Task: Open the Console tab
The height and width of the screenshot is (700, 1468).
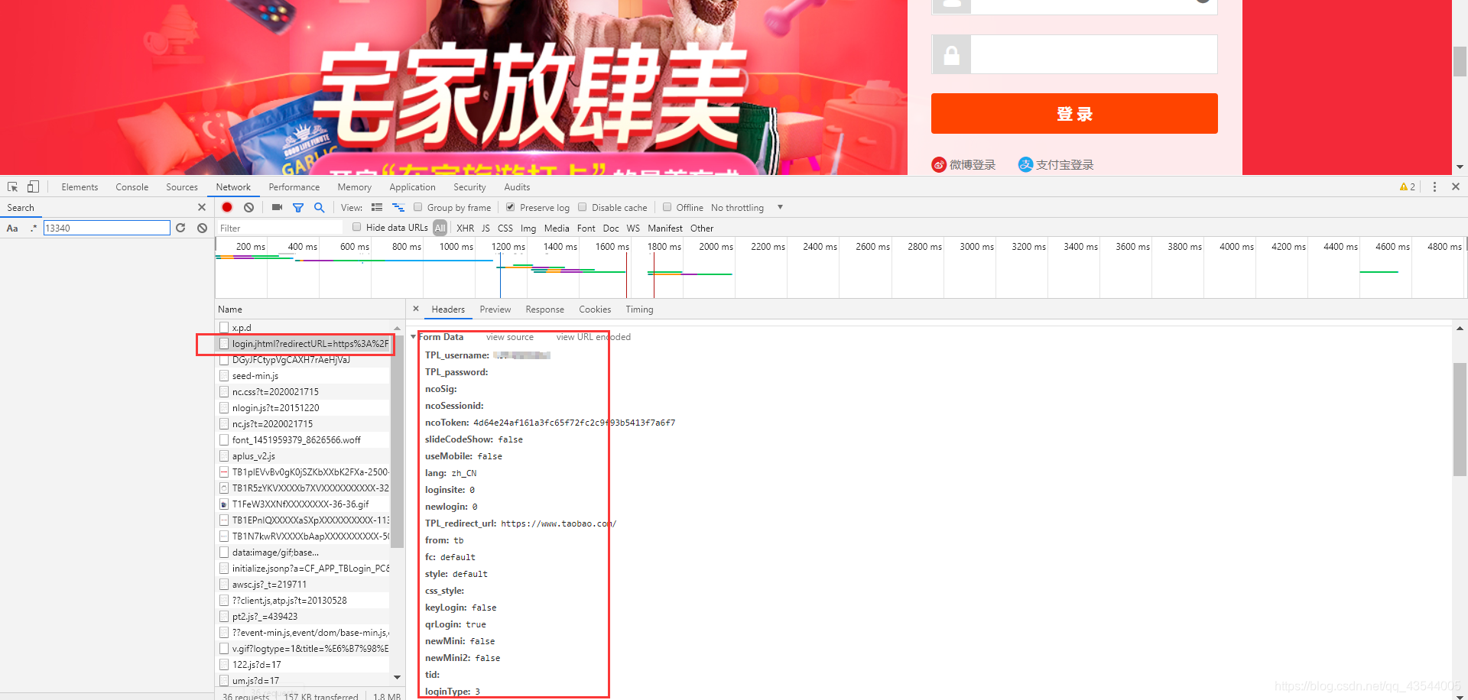Action: coord(132,186)
